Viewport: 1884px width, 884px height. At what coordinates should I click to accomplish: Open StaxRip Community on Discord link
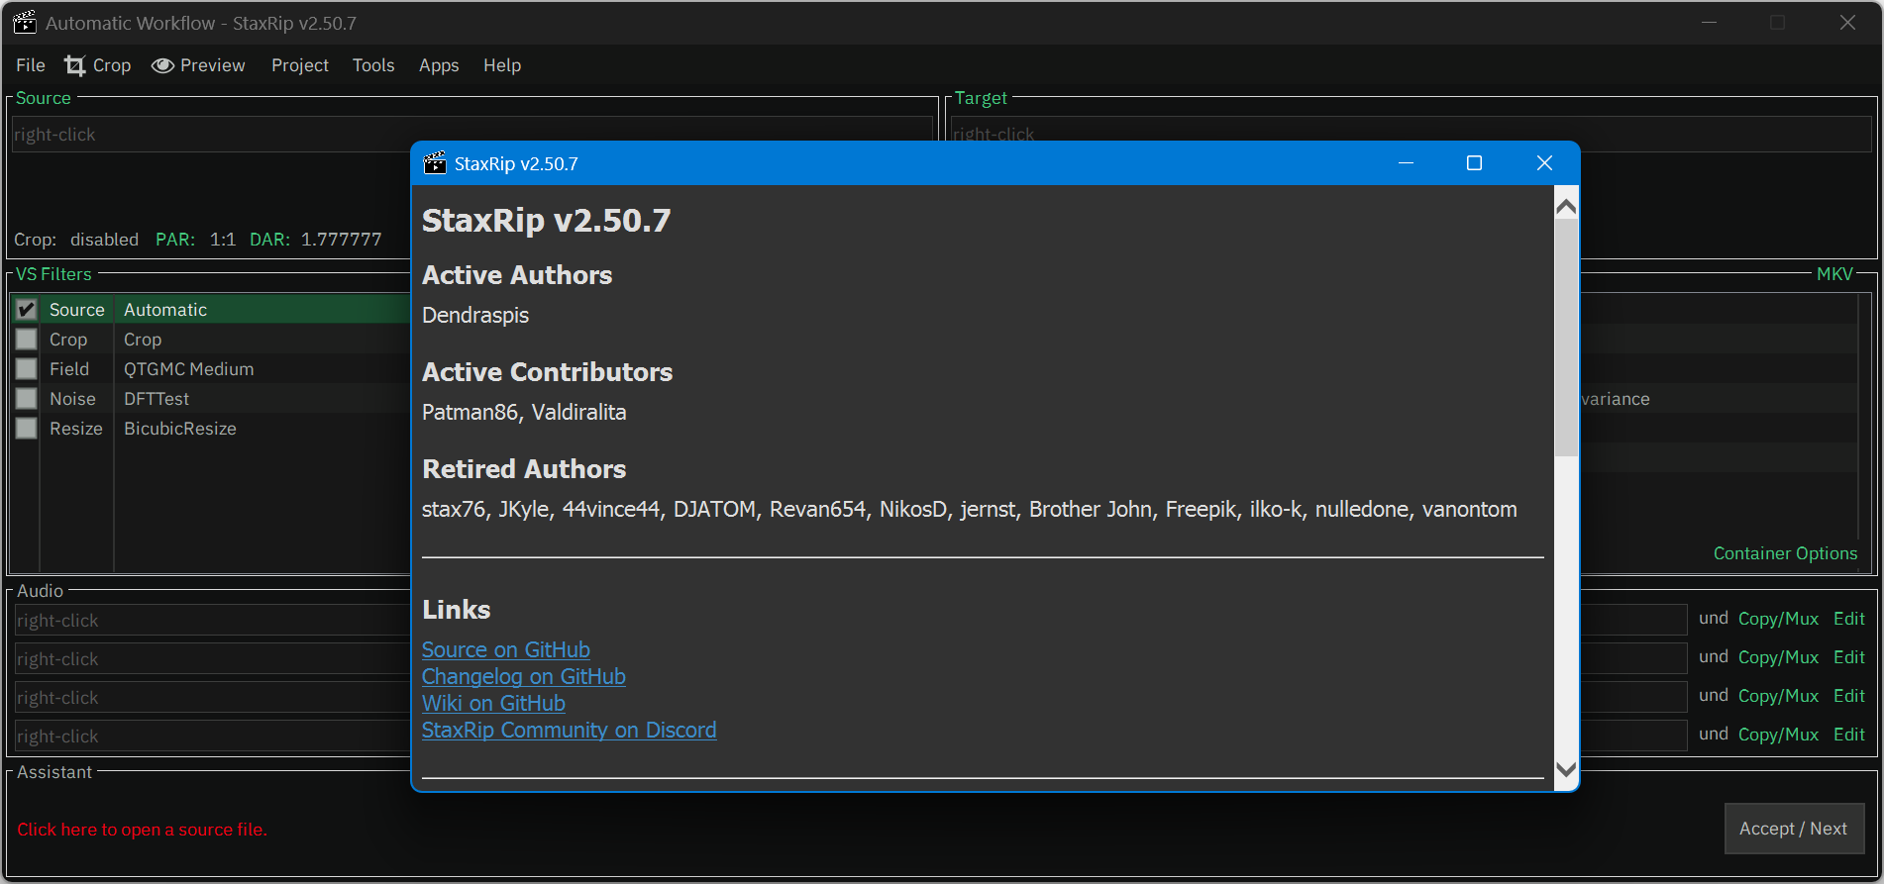[x=569, y=731]
